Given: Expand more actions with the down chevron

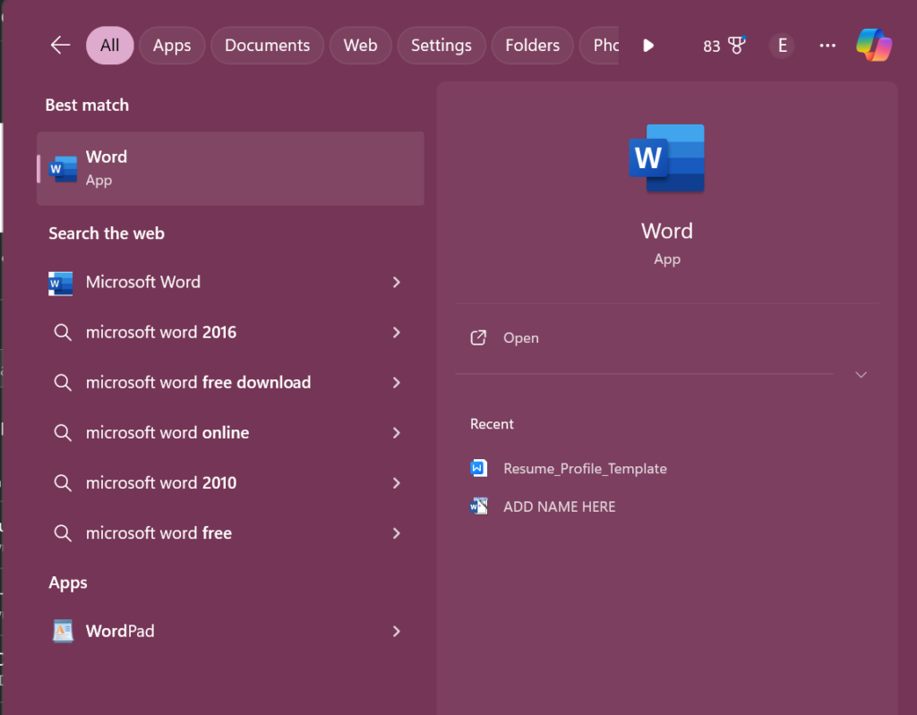Looking at the screenshot, I should 861,375.
